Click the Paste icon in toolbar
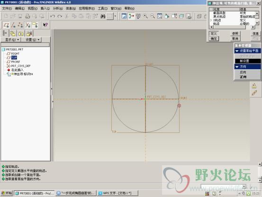 pyautogui.click(x=81, y=16)
